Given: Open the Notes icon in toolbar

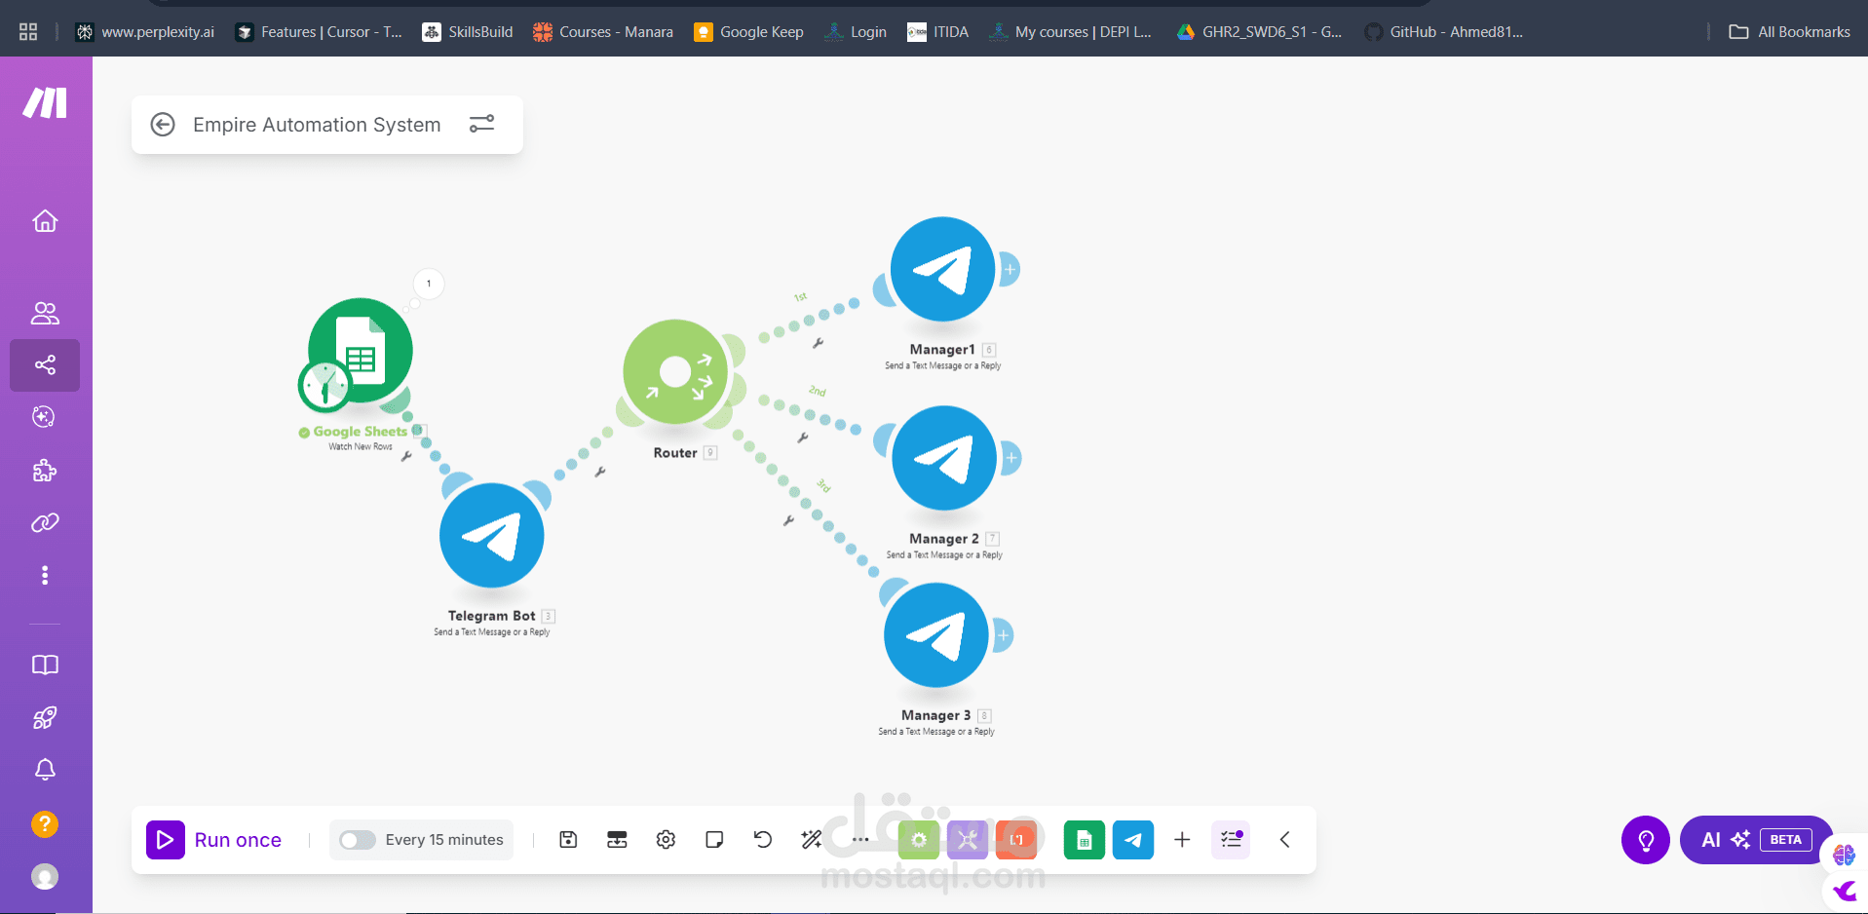Looking at the screenshot, I should pyautogui.click(x=714, y=840).
